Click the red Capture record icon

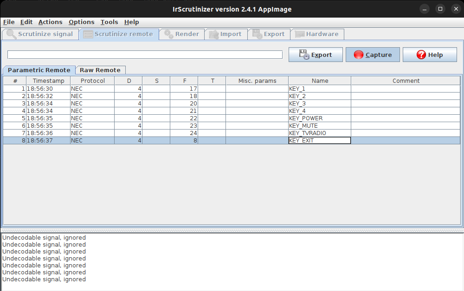[358, 55]
